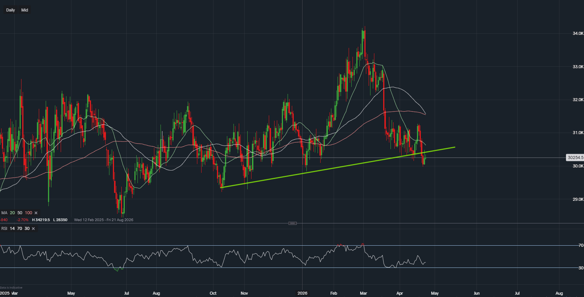The width and height of the screenshot is (584, 297).
Task: Click the RSI oversold level 30 setting
Action: point(27,228)
